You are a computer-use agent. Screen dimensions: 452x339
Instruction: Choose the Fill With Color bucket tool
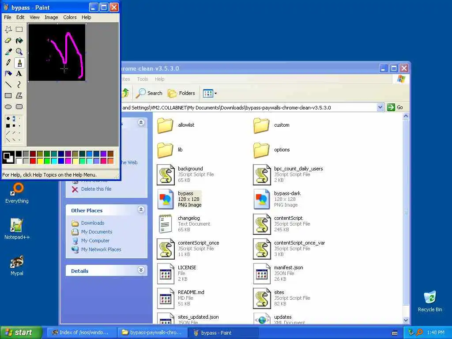click(19, 41)
